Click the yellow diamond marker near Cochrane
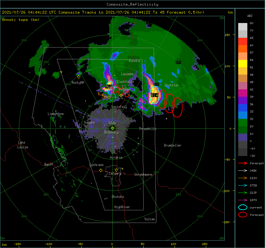The image size is (265, 248). [x=101, y=170]
